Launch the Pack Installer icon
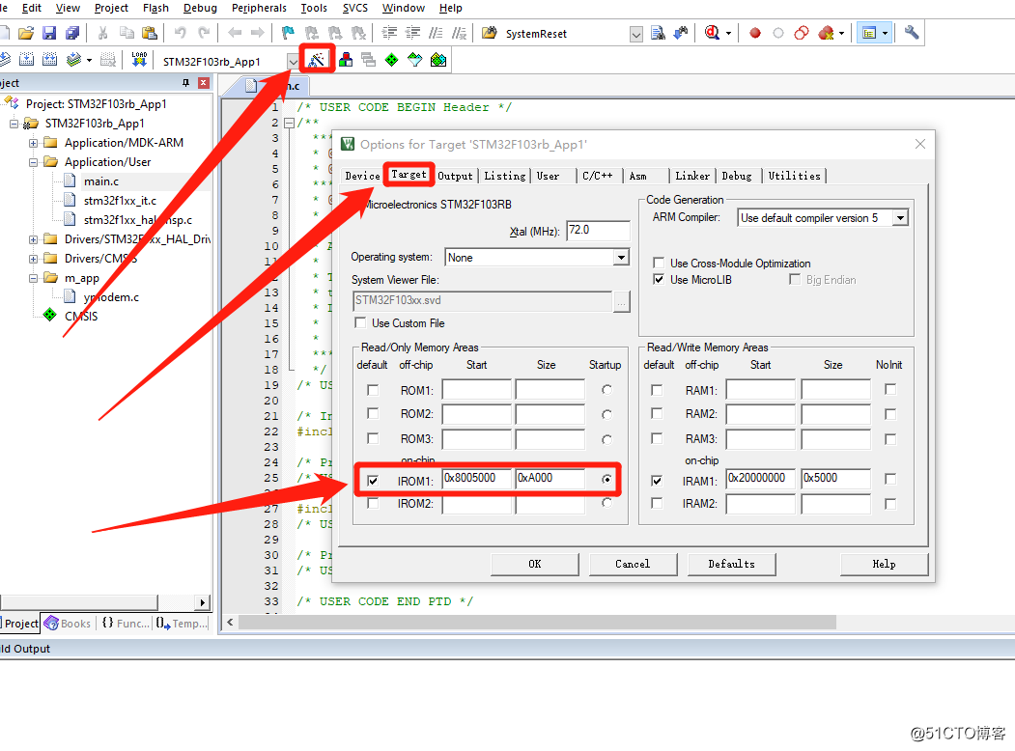 (x=438, y=60)
